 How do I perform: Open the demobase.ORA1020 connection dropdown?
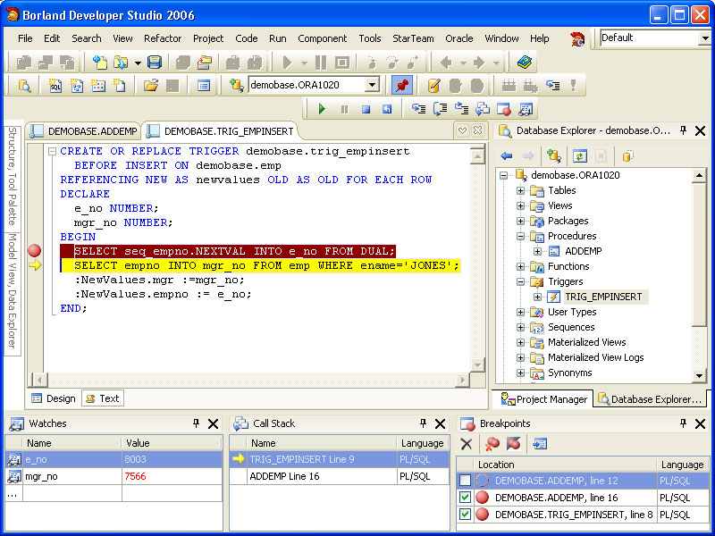click(372, 85)
